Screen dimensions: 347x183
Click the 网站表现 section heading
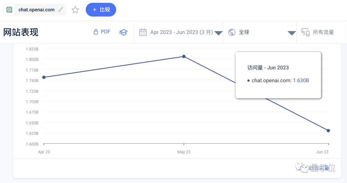[21, 33]
